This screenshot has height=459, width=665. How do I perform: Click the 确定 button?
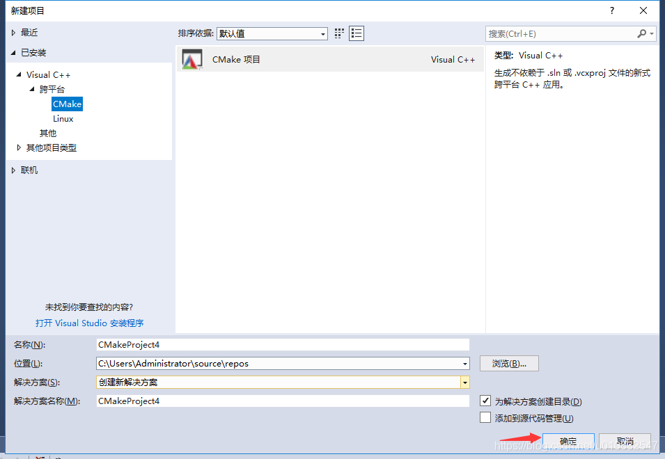(568, 442)
